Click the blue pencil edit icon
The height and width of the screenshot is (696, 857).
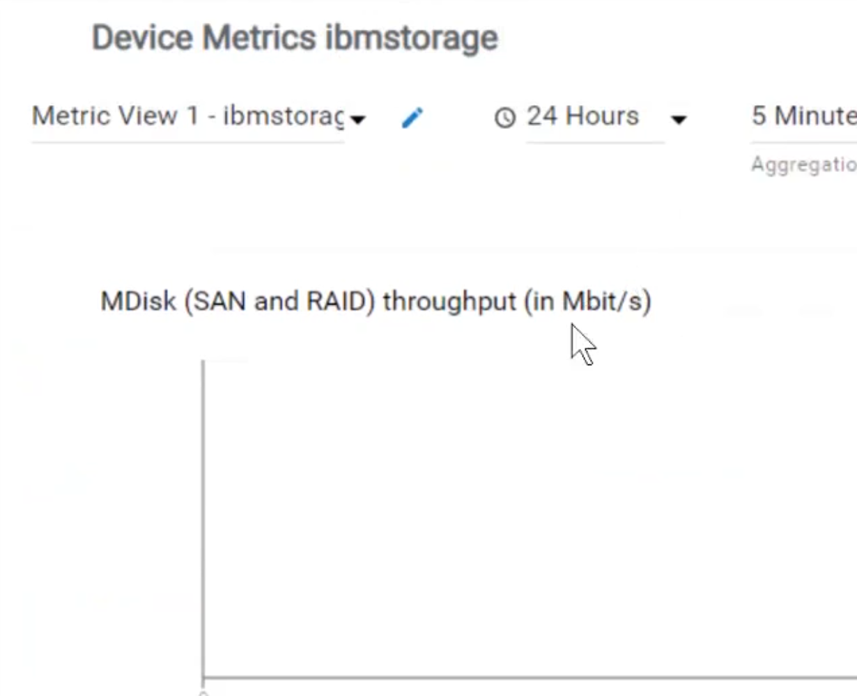412,118
